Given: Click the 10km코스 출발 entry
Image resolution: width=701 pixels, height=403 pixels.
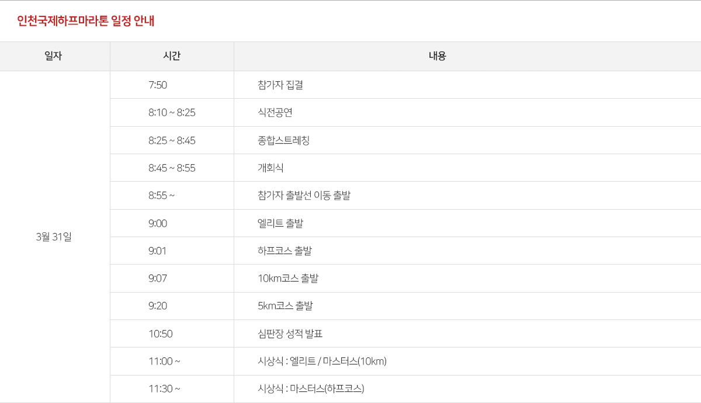Looking at the screenshot, I should [x=287, y=278].
